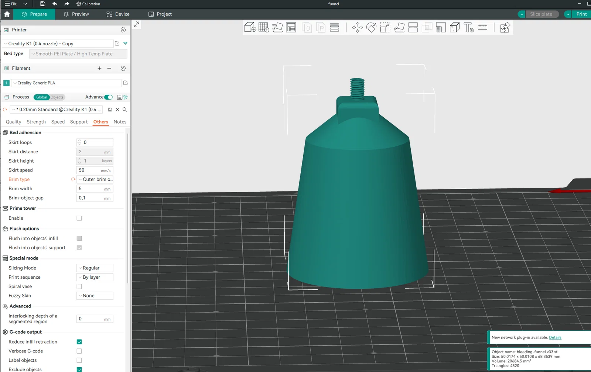Undo the last action

pyautogui.click(x=55, y=4)
